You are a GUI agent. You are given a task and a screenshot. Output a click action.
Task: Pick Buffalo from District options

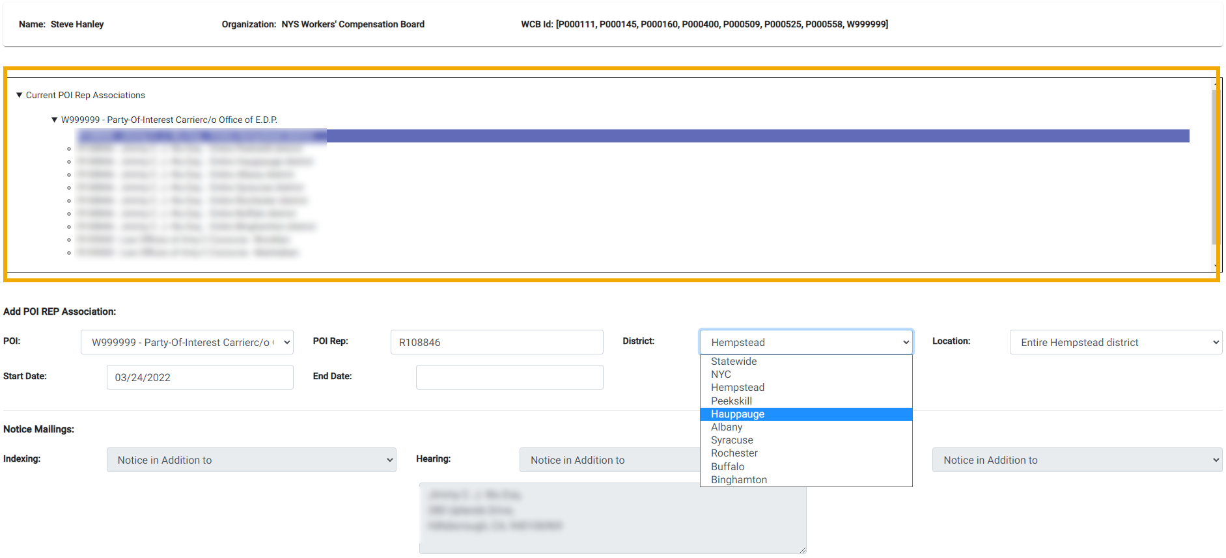[x=727, y=467]
